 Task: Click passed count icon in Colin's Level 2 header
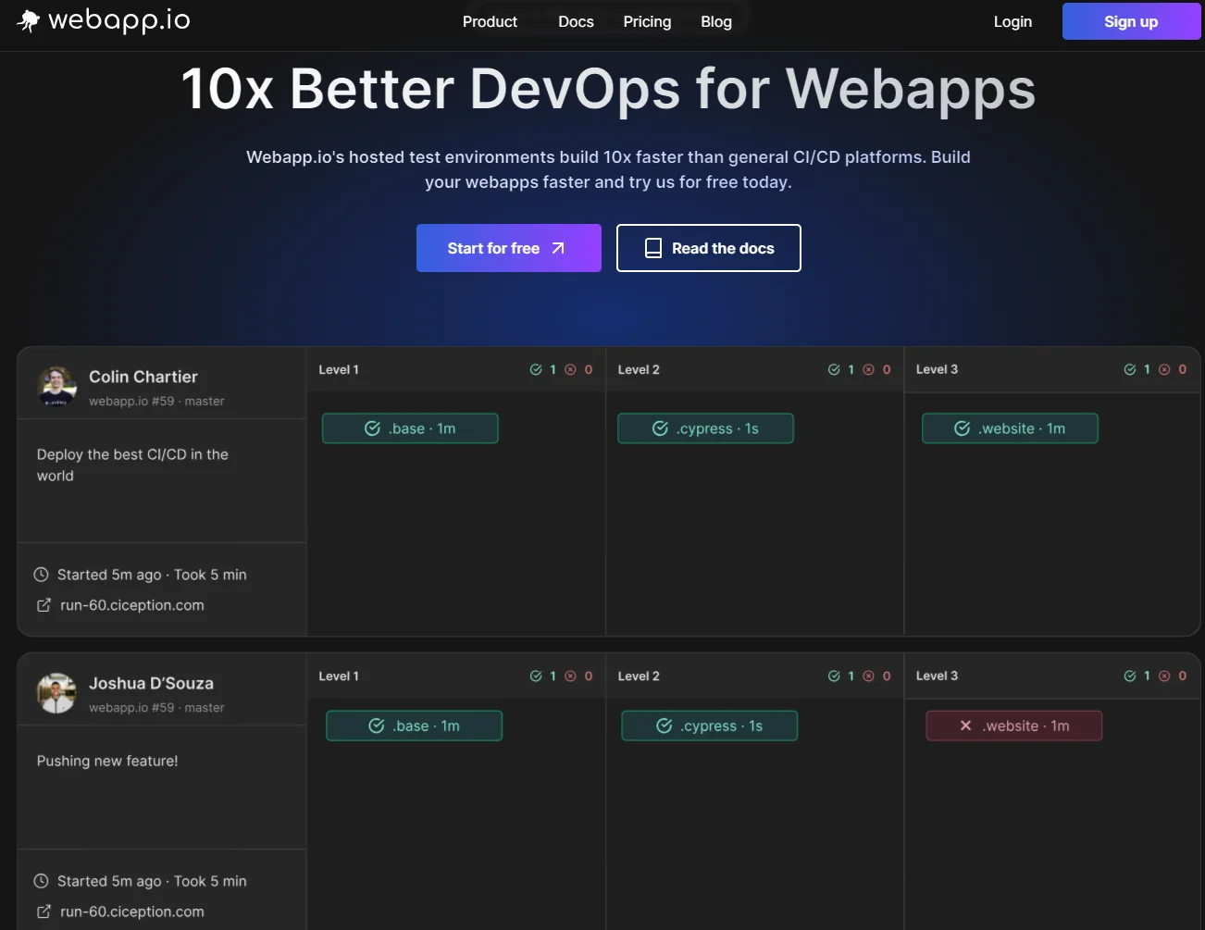click(x=834, y=369)
